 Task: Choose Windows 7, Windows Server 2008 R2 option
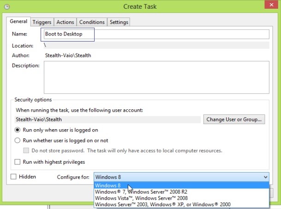coord(181,192)
